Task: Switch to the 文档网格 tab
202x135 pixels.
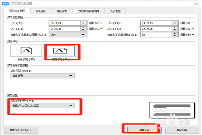Action: point(89,11)
